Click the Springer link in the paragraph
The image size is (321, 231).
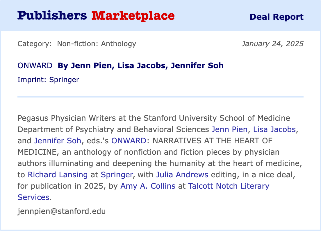pyautogui.click(x=117, y=175)
